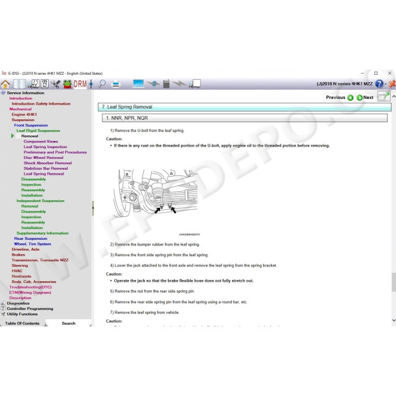Open the DRM toolbar button
396x396 pixels.
[80, 84]
